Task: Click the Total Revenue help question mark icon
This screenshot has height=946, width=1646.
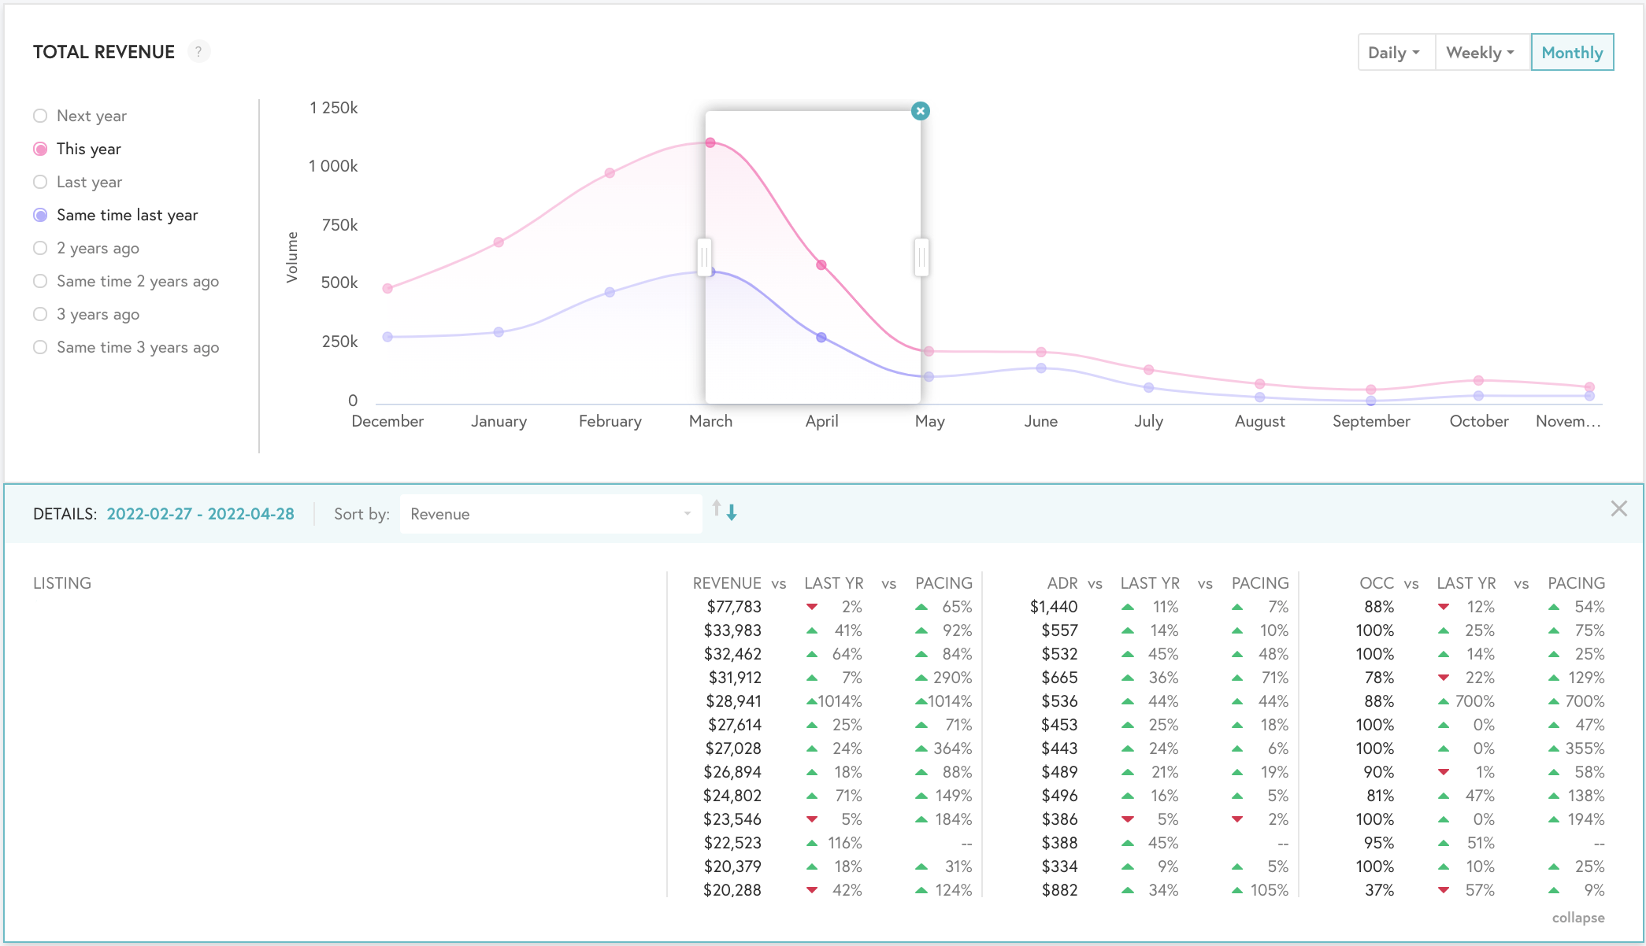Action: 198,52
